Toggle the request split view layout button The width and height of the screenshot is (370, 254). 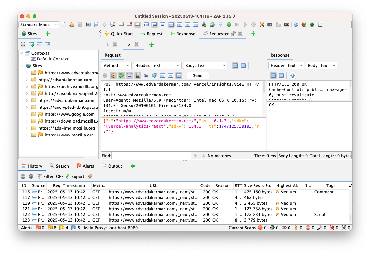(235, 66)
